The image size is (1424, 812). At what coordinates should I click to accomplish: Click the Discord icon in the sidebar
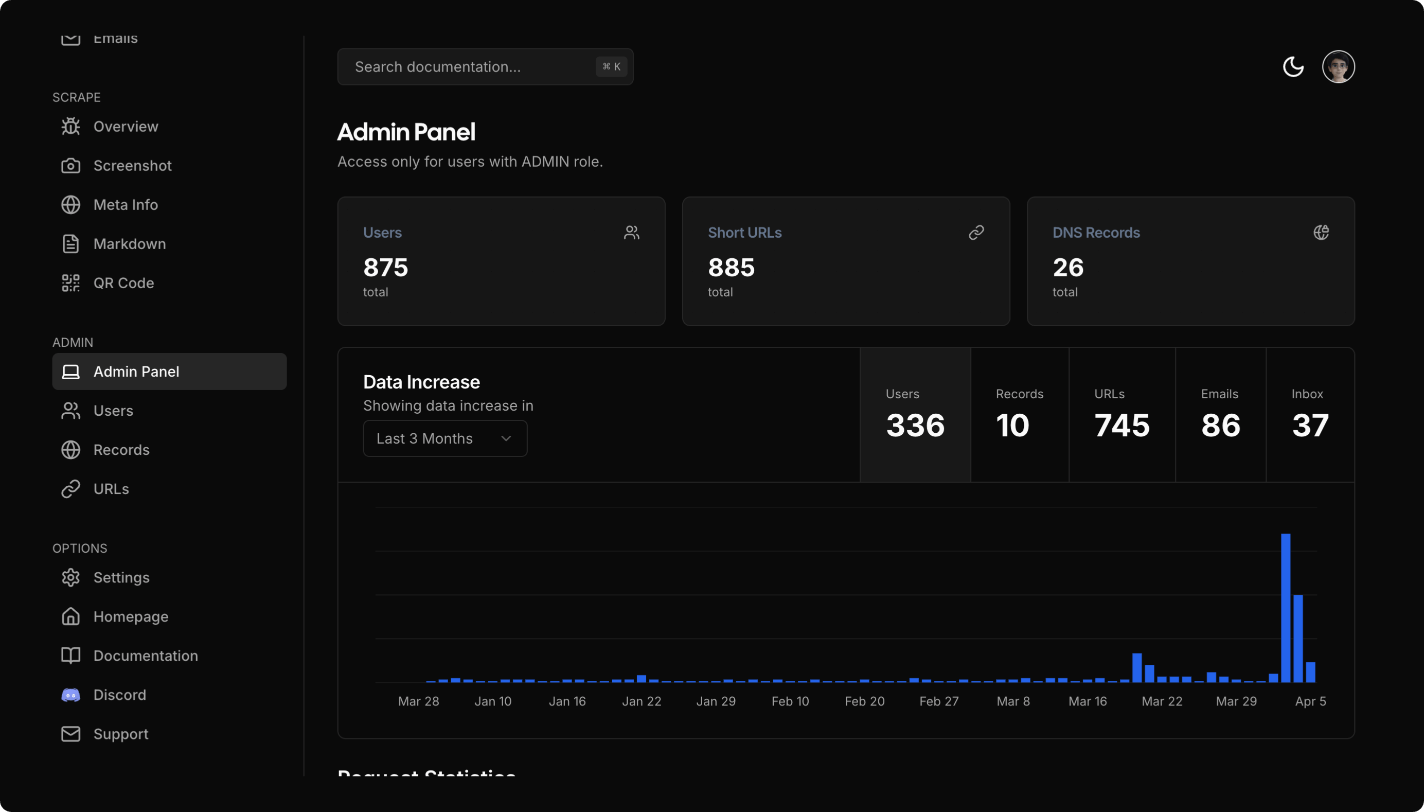71,695
